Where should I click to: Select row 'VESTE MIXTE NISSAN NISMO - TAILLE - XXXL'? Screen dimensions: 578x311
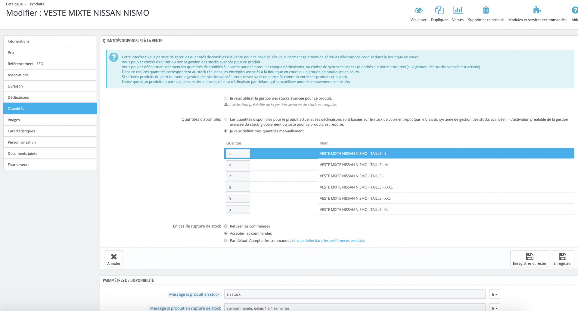click(399, 187)
